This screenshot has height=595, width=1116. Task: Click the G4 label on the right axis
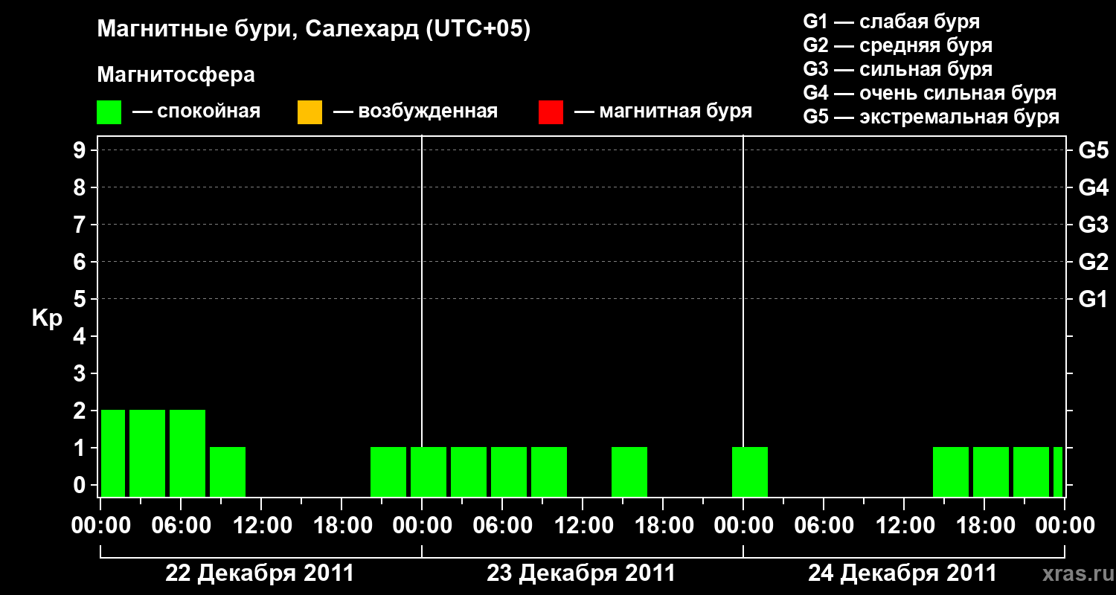click(x=1094, y=187)
